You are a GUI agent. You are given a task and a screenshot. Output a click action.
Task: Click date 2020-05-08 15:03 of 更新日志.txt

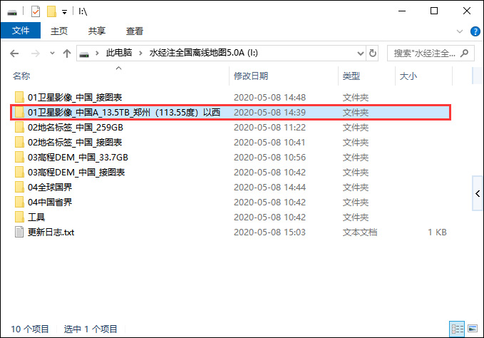(x=269, y=232)
